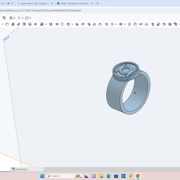This screenshot has height=180, width=180.
Task: Expand the Helix curve dropdown arrow
Action: (x=125, y=24)
